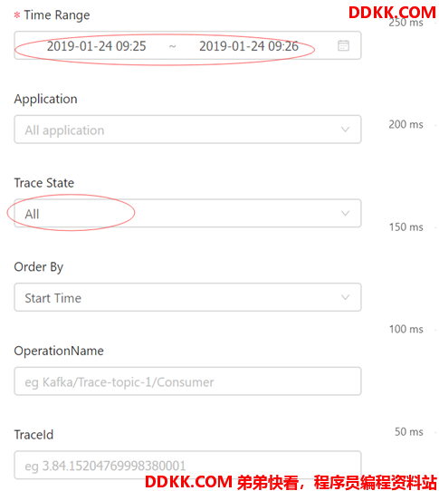This screenshot has width=439, height=491.
Task: Click the Application label
Action: [x=45, y=100]
